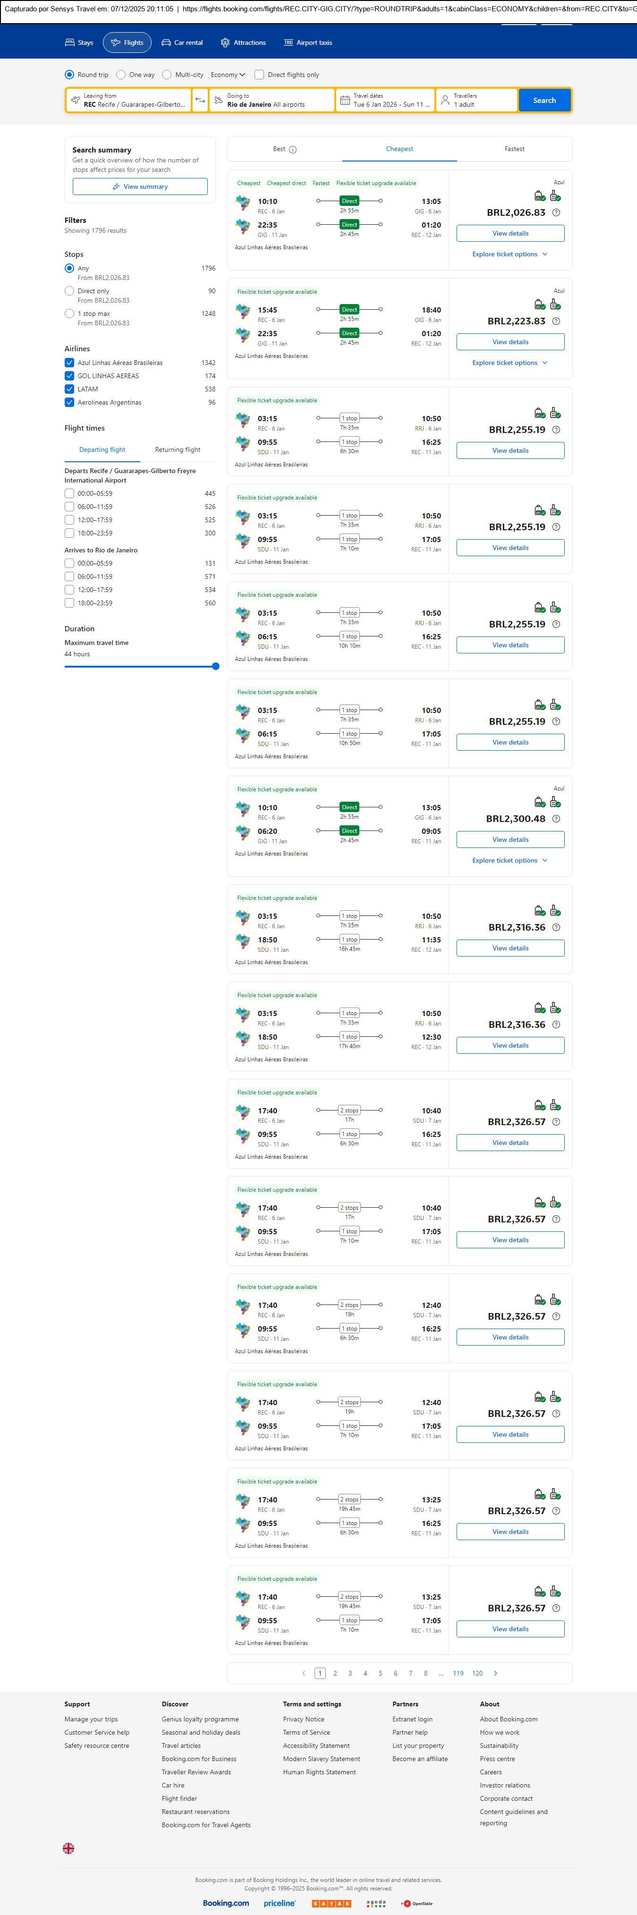Screen dimensions: 637x1915
Task: Click the next page arrow in pagination
Action: click(496, 1673)
